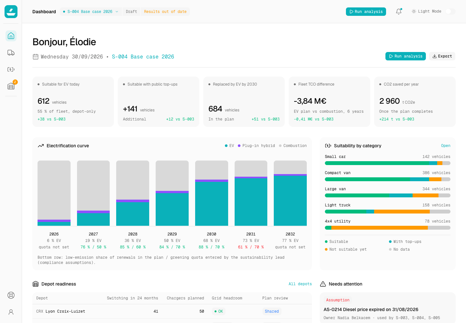Open the All depots link
This screenshot has height=323, width=466.
(300, 284)
